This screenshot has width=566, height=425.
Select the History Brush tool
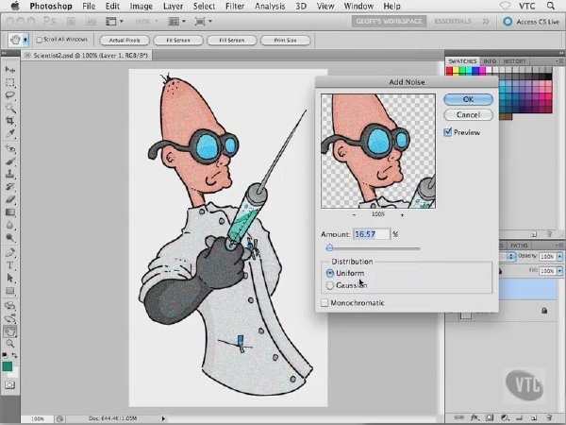[9, 187]
